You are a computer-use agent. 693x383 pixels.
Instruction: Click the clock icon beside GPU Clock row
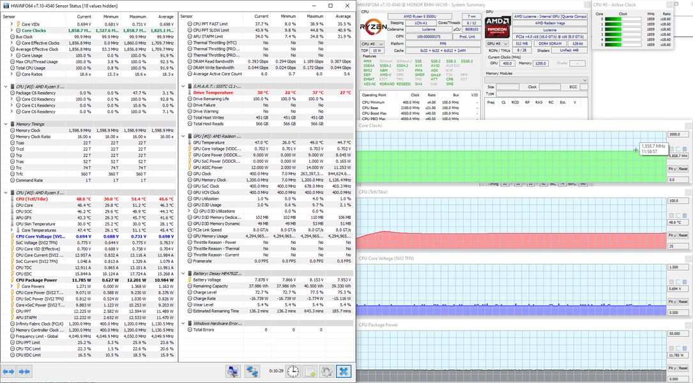pyautogui.click(x=190, y=174)
